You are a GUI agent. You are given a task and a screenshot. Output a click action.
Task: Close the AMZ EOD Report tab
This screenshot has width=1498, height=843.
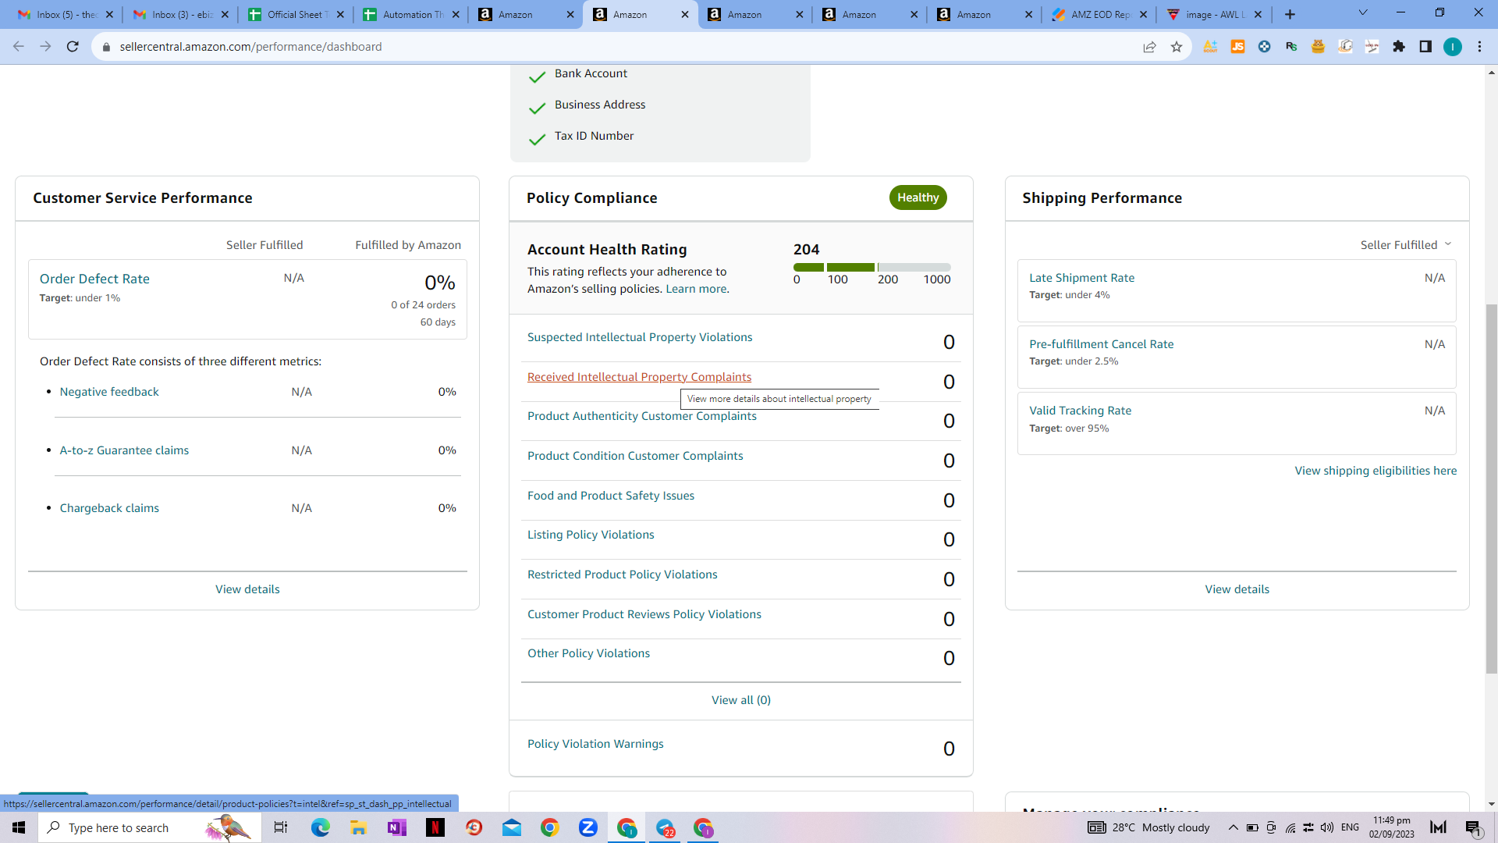click(x=1143, y=14)
